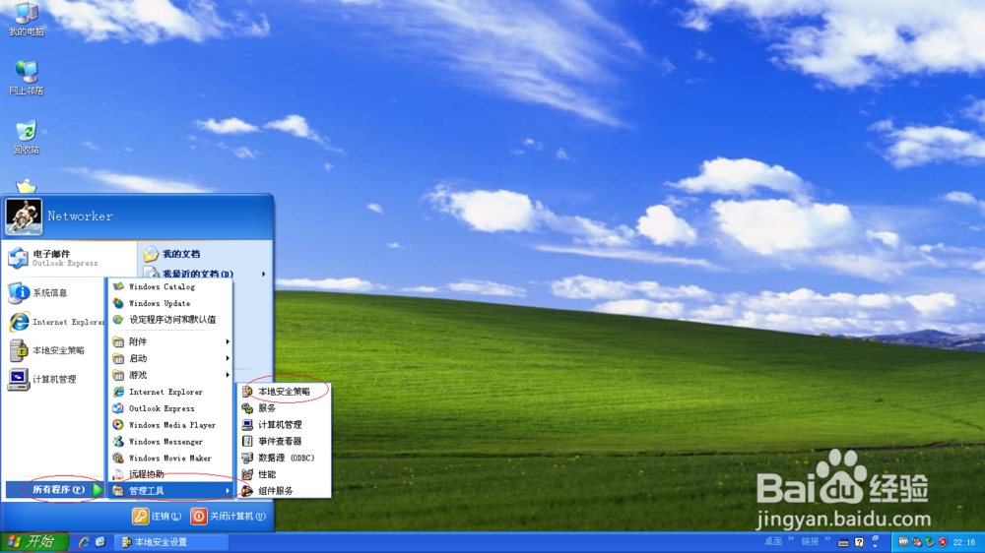985x553 pixels.
Task: Click the keyboard input language icon
Action: (844, 542)
